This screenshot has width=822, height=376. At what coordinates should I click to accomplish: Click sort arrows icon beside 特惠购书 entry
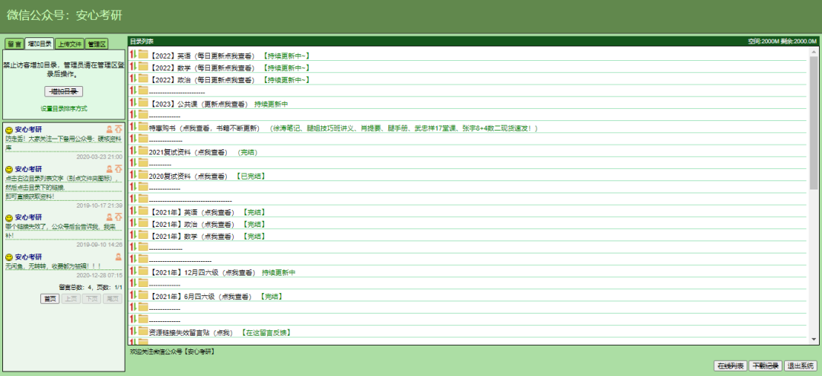click(x=133, y=127)
